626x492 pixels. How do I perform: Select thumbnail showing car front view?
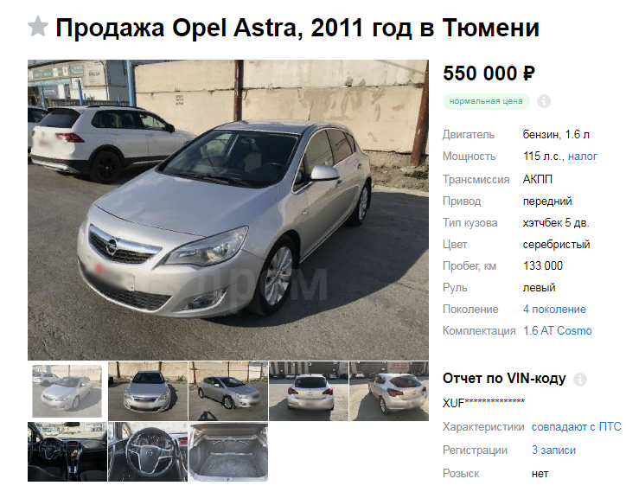click(x=148, y=391)
